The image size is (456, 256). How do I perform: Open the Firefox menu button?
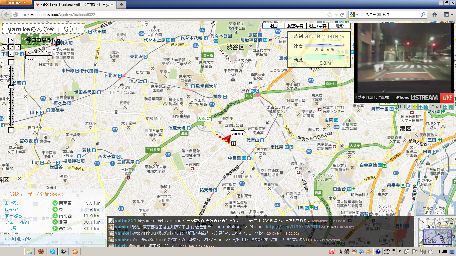(x=16, y=2)
